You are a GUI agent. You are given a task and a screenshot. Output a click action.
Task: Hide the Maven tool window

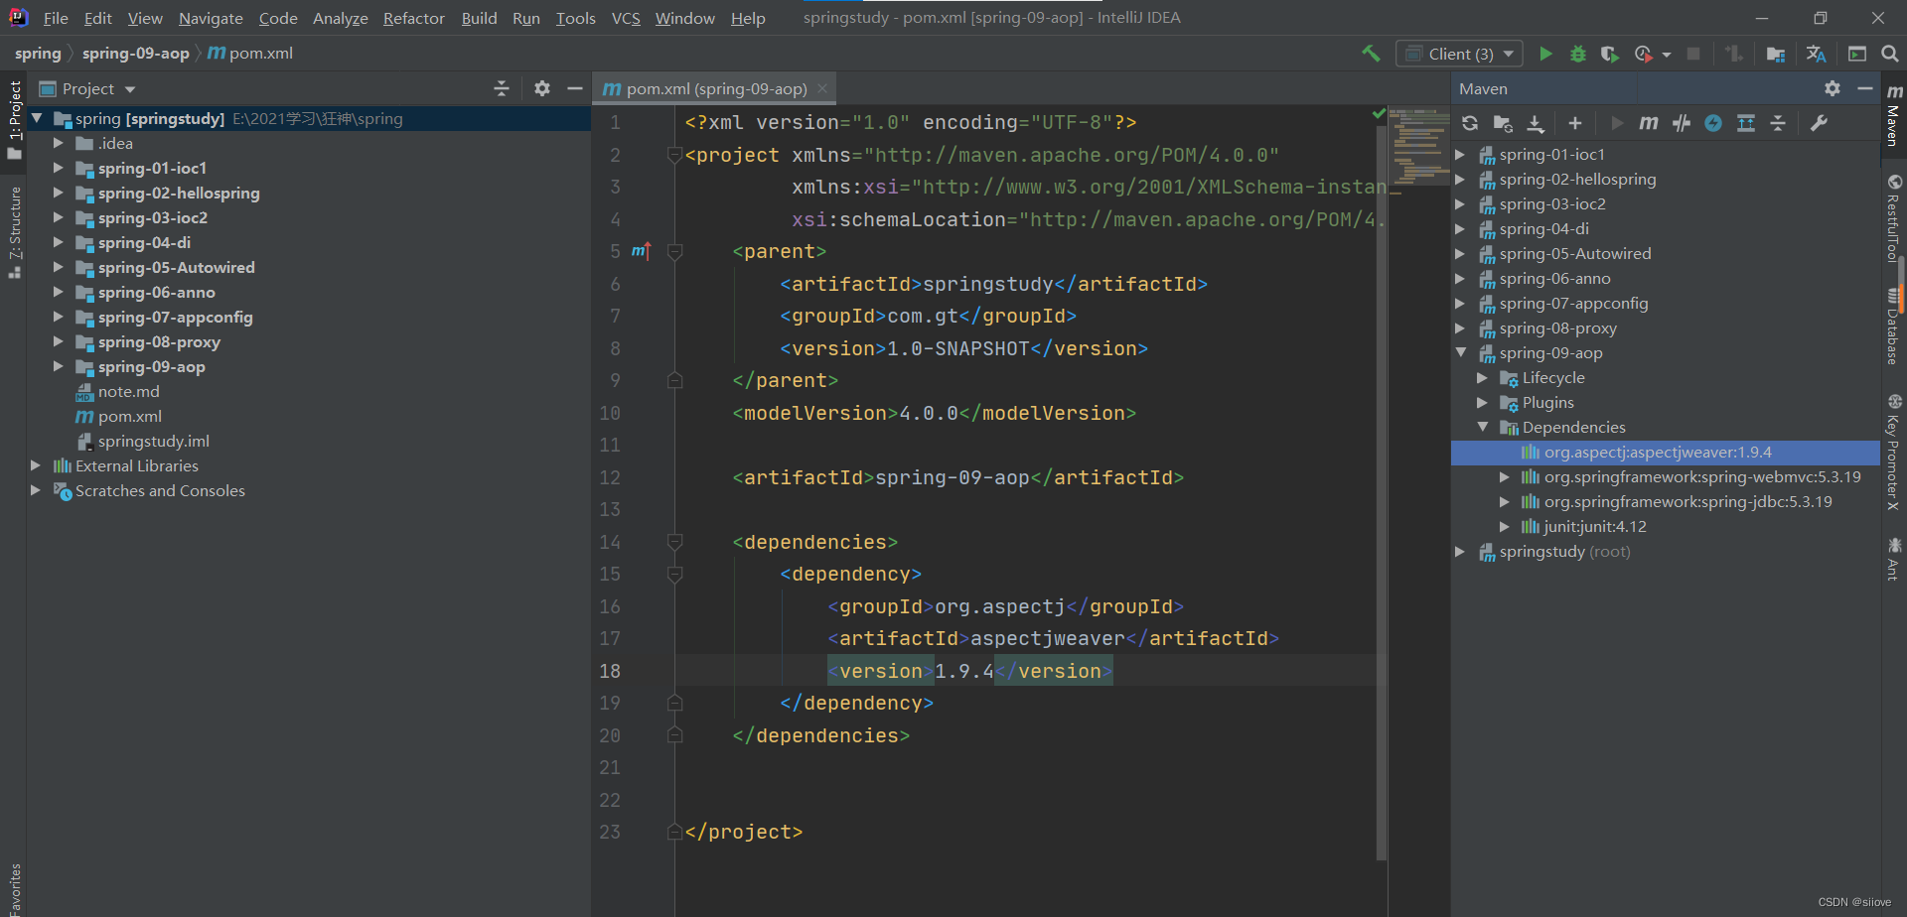pyautogui.click(x=1865, y=88)
